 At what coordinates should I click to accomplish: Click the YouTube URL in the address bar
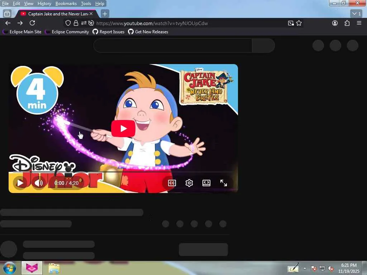(152, 23)
